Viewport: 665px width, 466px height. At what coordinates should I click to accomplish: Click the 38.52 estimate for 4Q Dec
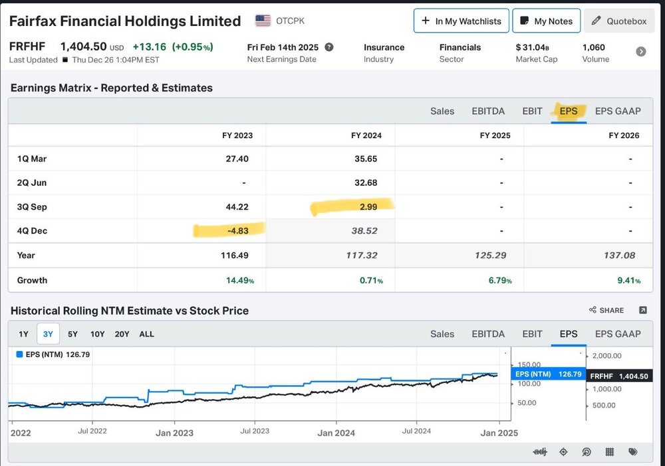click(x=364, y=230)
